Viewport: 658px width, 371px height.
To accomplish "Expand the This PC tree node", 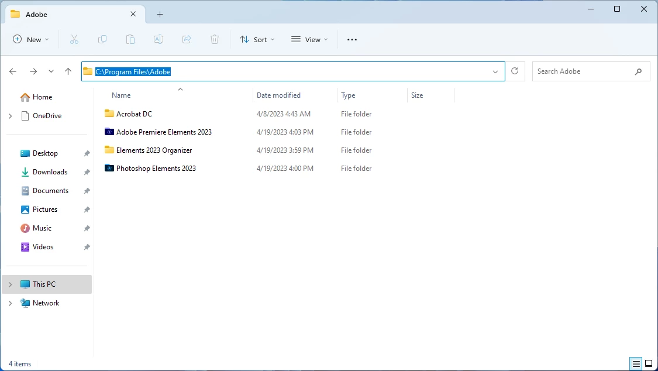I will [10, 284].
